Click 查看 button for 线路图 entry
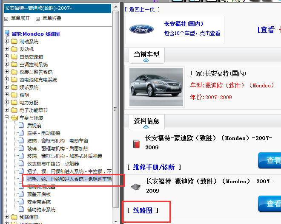 (270, 204)
